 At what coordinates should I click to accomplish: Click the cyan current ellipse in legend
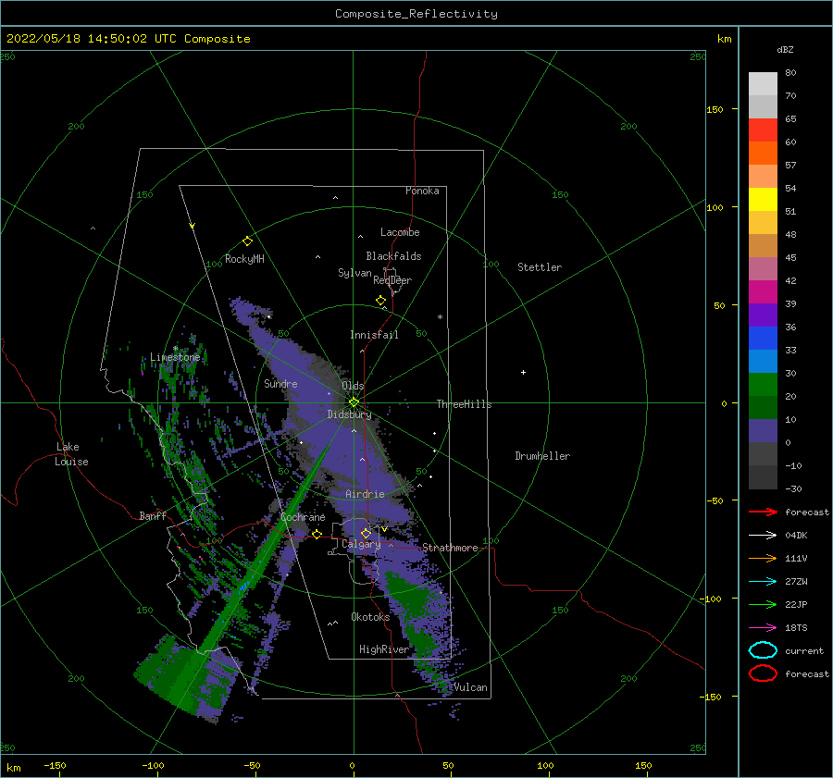coord(763,650)
